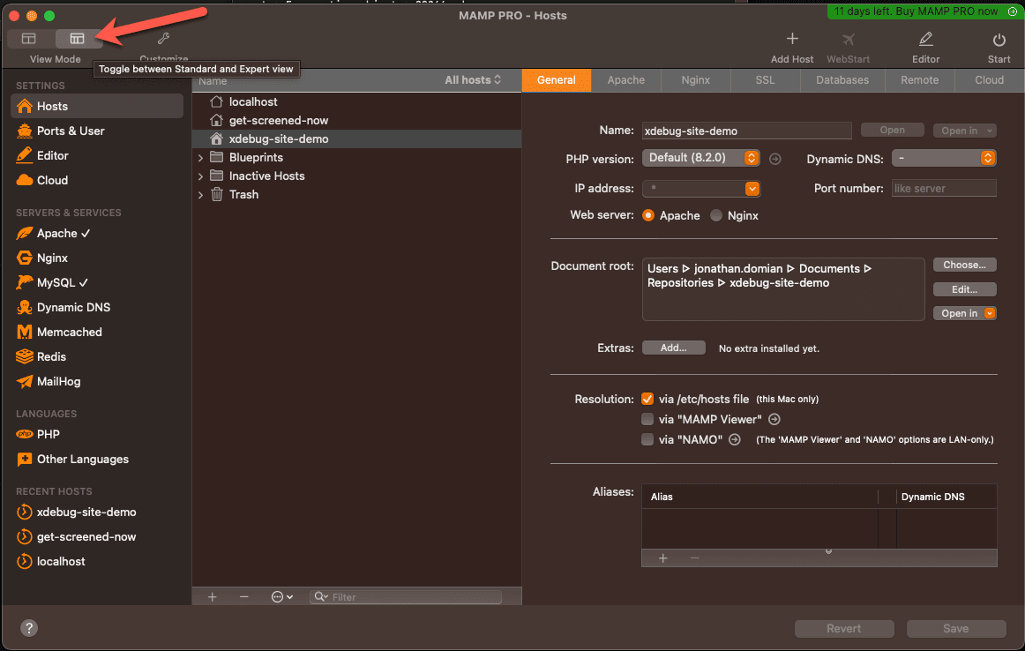Image resolution: width=1025 pixels, height=651 pixels.
Task: Click the help question mark button
Action: pyautogui.click(x=29, y=628)
